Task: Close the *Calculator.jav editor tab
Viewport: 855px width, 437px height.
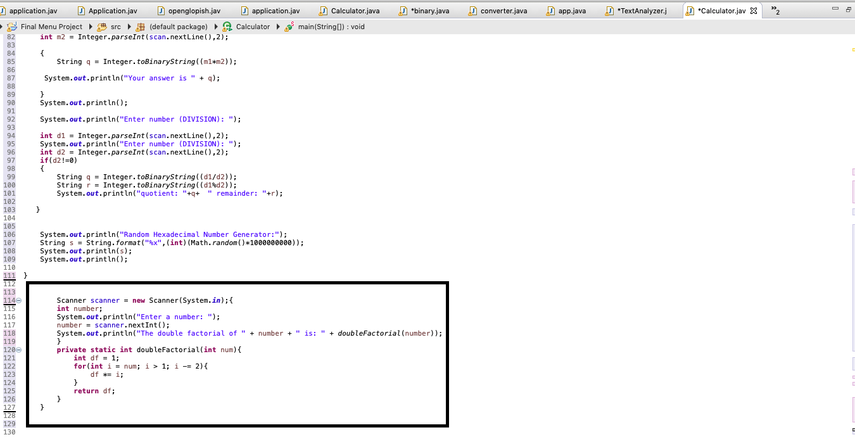Action: (x=754, y=11)
